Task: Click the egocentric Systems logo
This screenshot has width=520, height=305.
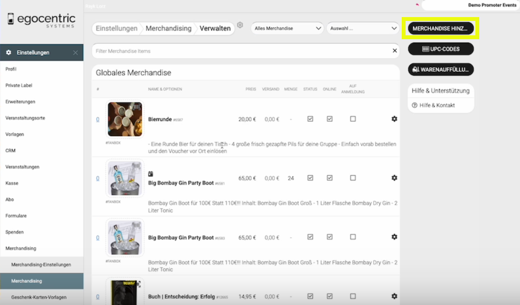Action: [x=41, y=20]
